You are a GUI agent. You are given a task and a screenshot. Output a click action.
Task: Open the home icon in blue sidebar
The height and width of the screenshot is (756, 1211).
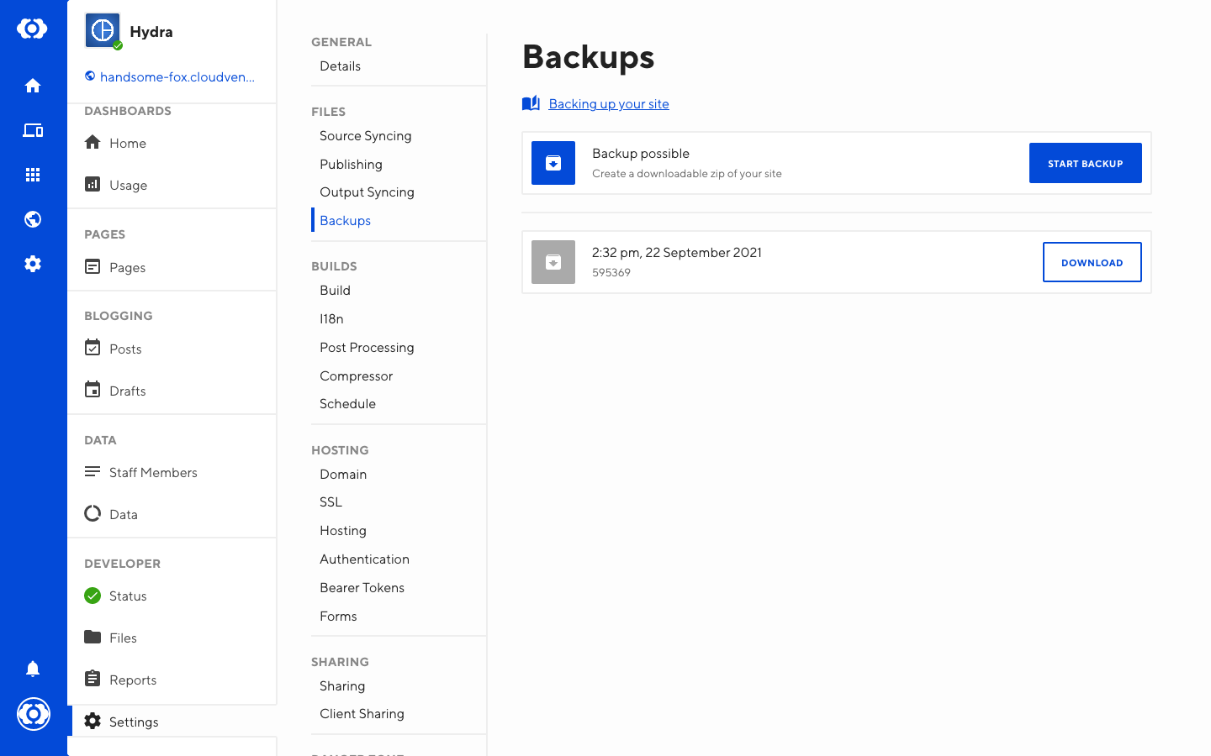click(x=33, y=86)
